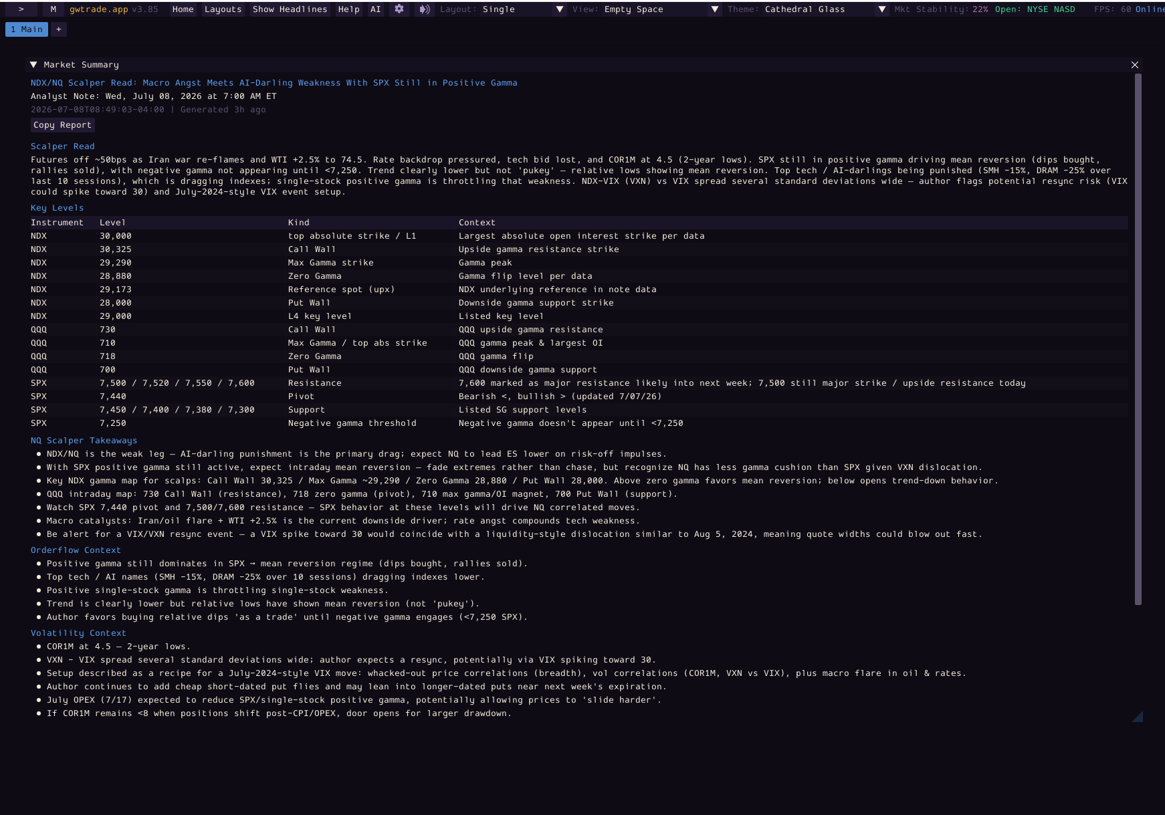Click the 'Reference spot (upx)' cell
The image size is (1165, 815).
[341, 289]
